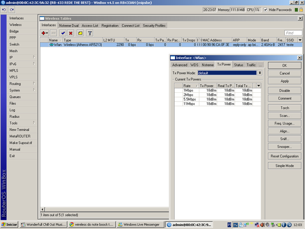
Task: Switch to the Advanced tab in Interface dialog
Action: (180, 65)
